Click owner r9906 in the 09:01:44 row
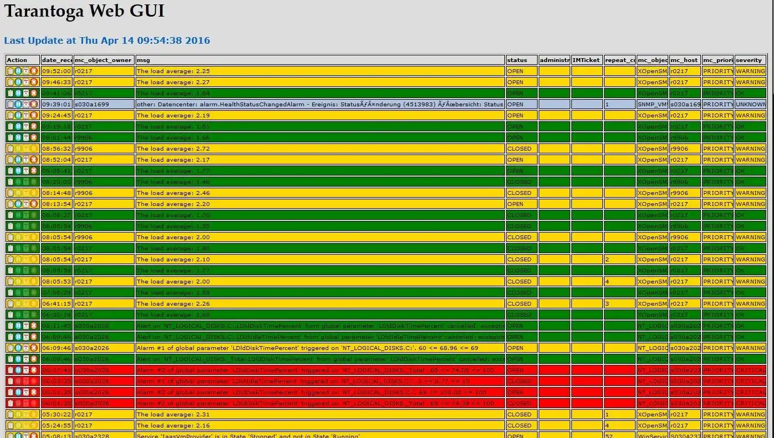This screenshot has width=774, height=438. coord(84,137)
